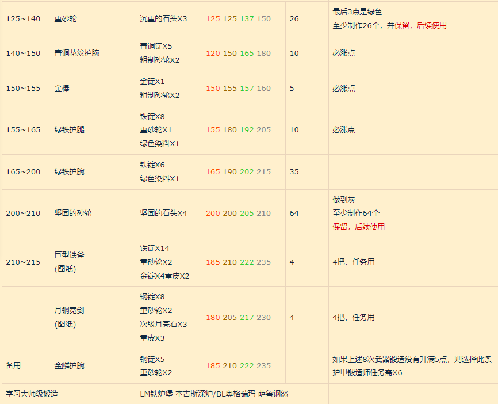Select the quantity 35 for 绿铁护腕
498x404 pixels.
click(x=294, y=171)
